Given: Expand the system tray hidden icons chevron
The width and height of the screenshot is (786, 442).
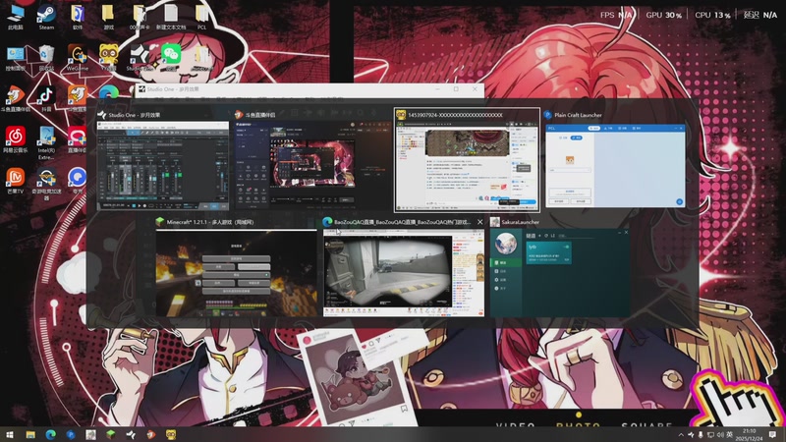Looking at the screenshot, I should point(681,434).
